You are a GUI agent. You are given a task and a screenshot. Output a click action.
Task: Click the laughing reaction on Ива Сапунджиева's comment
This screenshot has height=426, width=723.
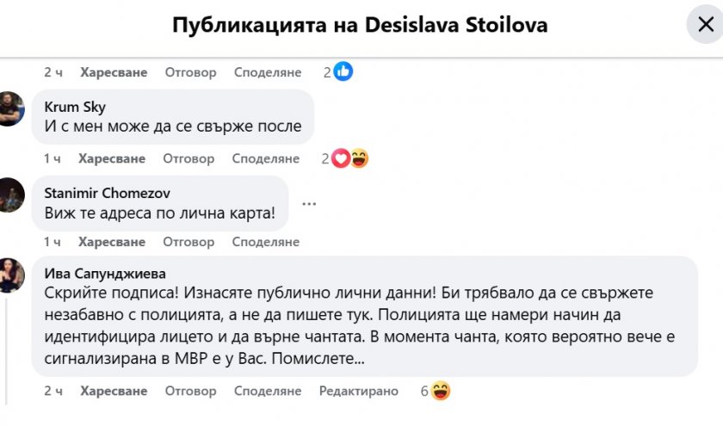click(441, 391)
